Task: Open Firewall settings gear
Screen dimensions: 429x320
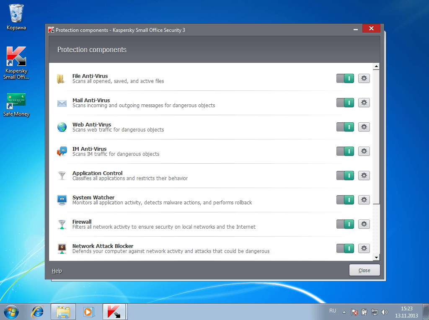Action: point(364,224)
